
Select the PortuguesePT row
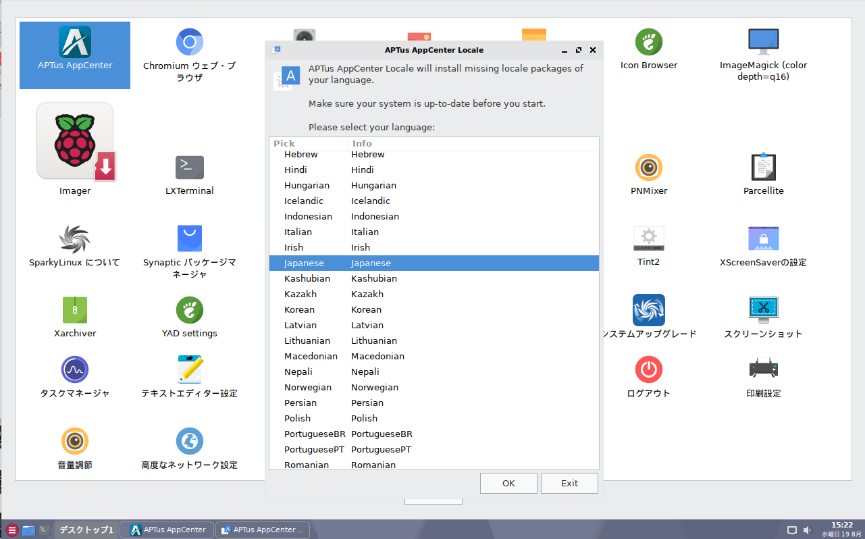coord(434,449)
